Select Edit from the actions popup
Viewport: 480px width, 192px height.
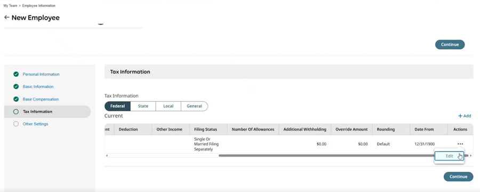449,156
